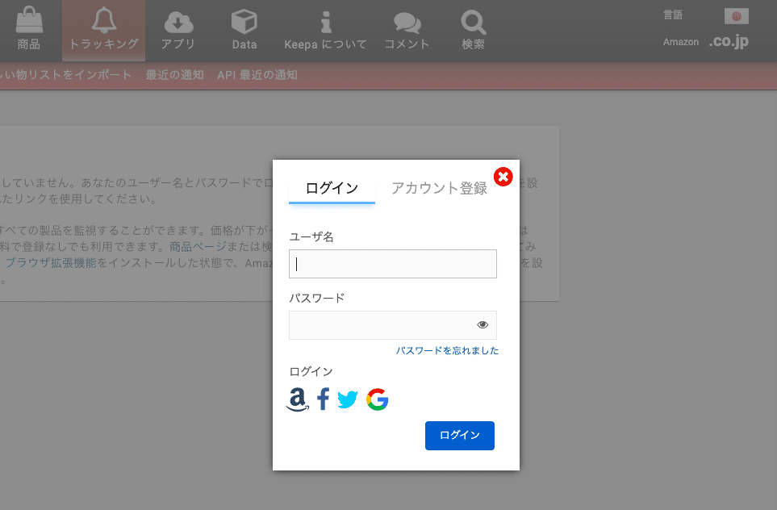Image resolution: width=777 pixels, height=510 pixels.
Task: Select the ログイン tab
Action: coord(332,187)
